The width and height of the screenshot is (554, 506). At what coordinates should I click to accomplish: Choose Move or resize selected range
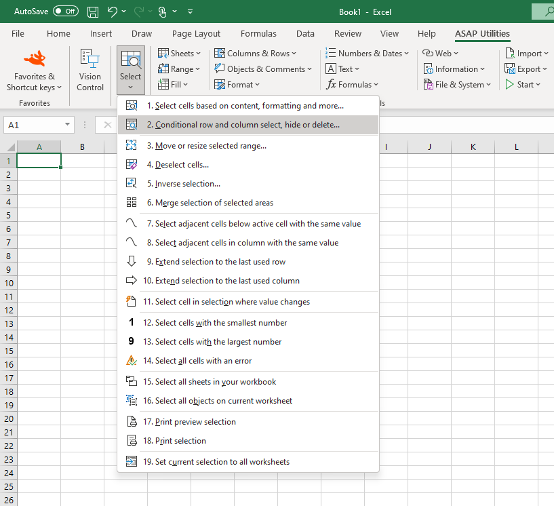pos(248,146)
